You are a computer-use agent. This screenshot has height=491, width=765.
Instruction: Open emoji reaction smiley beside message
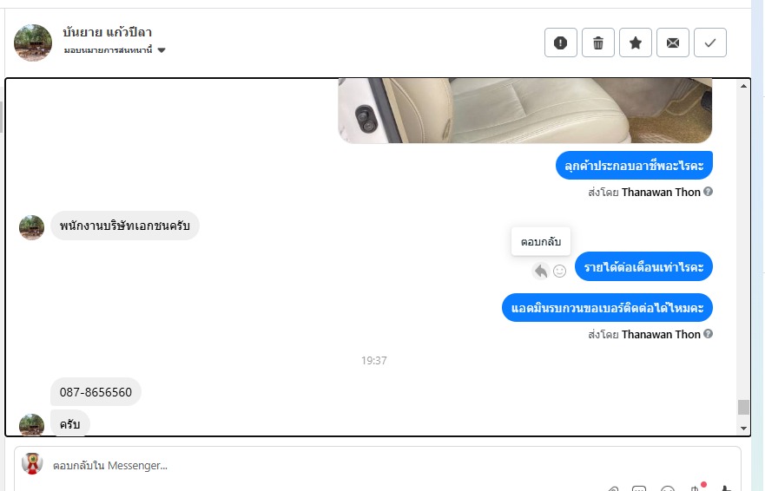[559, 272]
